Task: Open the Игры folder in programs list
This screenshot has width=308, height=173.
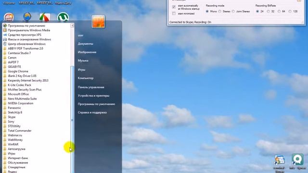Action: click(9, 153)
